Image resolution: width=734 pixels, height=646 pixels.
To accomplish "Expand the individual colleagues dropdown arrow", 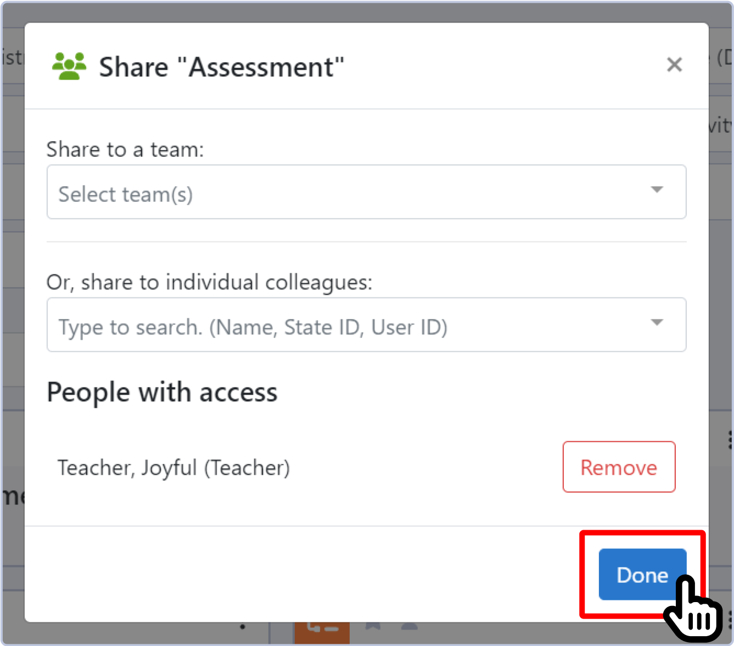I will point(657,323).
